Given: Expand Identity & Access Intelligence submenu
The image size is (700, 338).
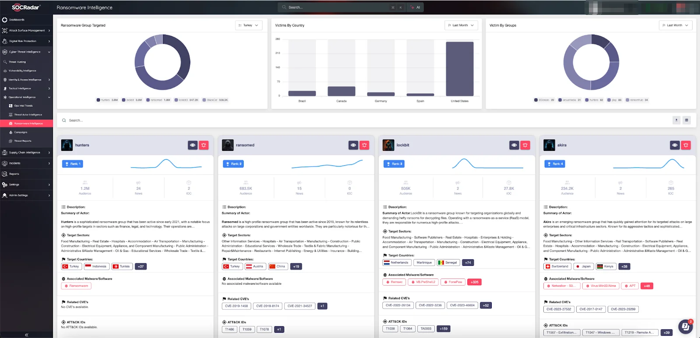Looking at the screenshot, I should [26, 80].
